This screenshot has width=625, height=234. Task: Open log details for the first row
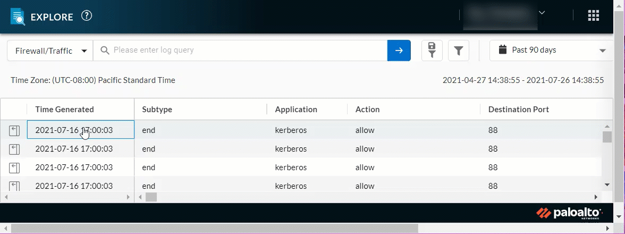click(14, 130)
